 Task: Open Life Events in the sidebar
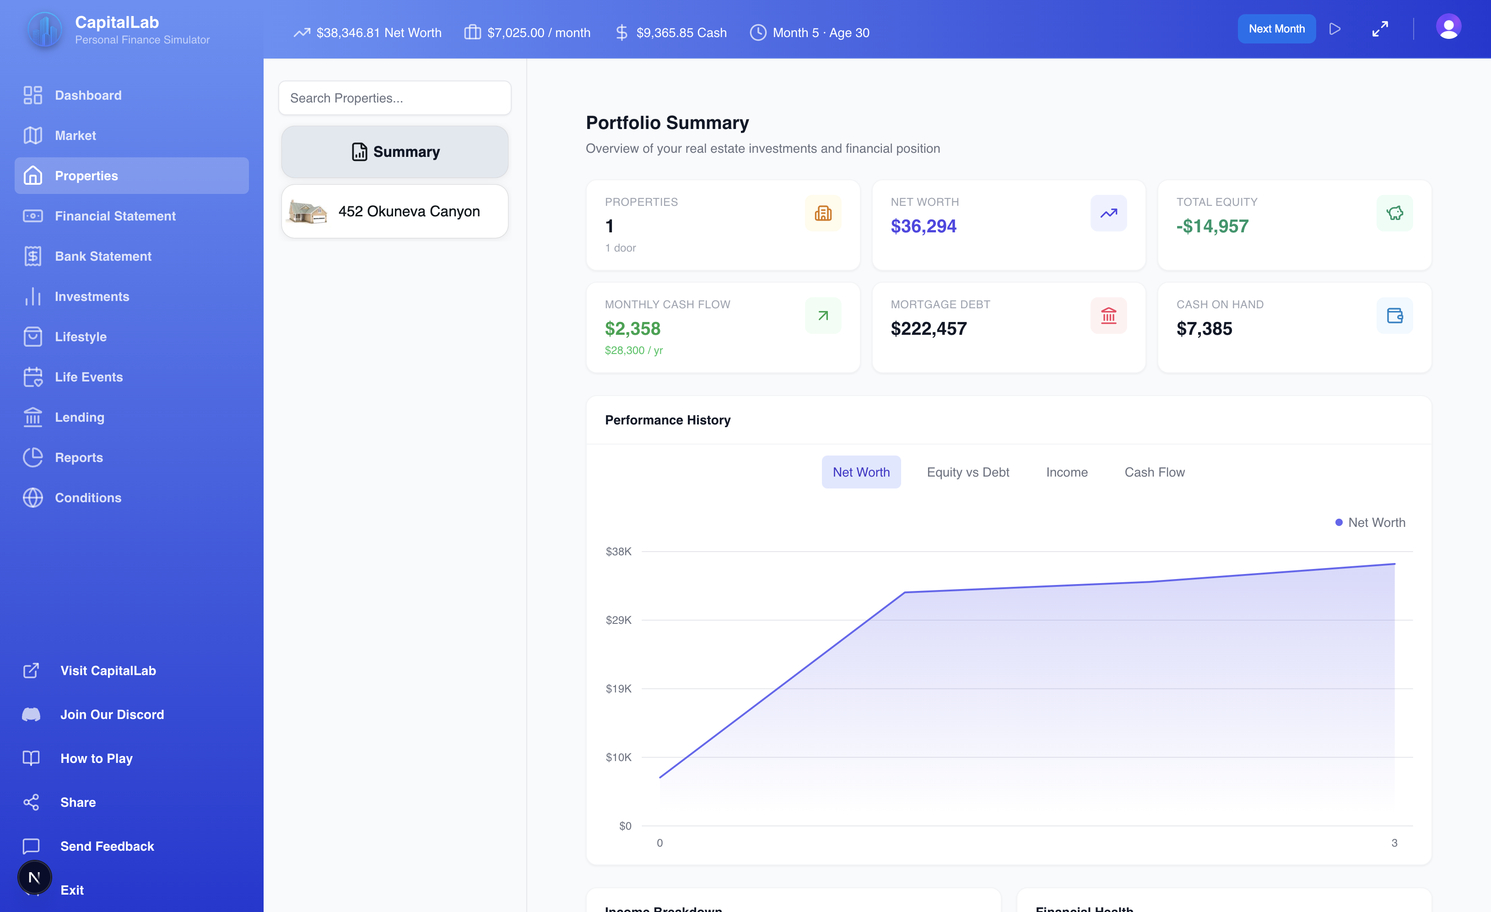(89, 377)
